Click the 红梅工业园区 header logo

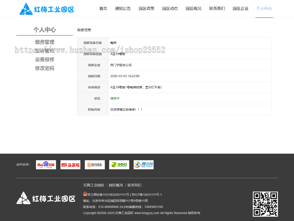(46, 8)
